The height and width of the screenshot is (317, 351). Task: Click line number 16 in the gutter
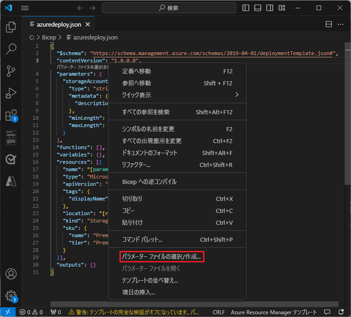coord(35,162)
